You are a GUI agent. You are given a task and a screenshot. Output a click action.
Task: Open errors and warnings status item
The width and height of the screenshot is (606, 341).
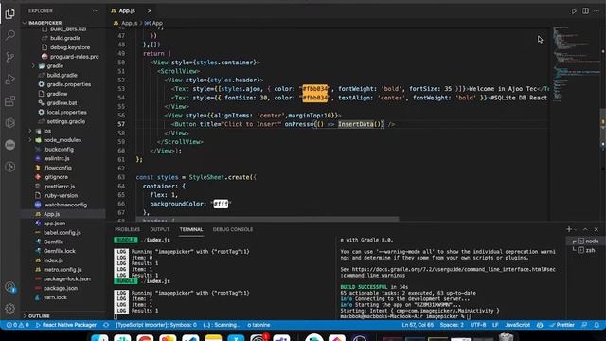(x=18, y=325)
